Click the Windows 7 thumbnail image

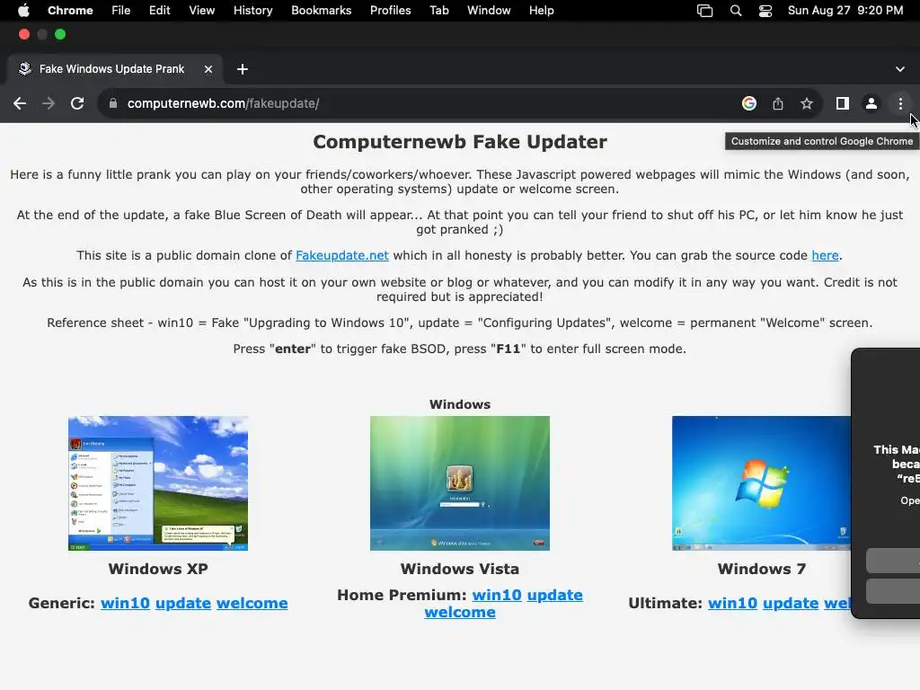pyautogui.click(x=762, y=483)
